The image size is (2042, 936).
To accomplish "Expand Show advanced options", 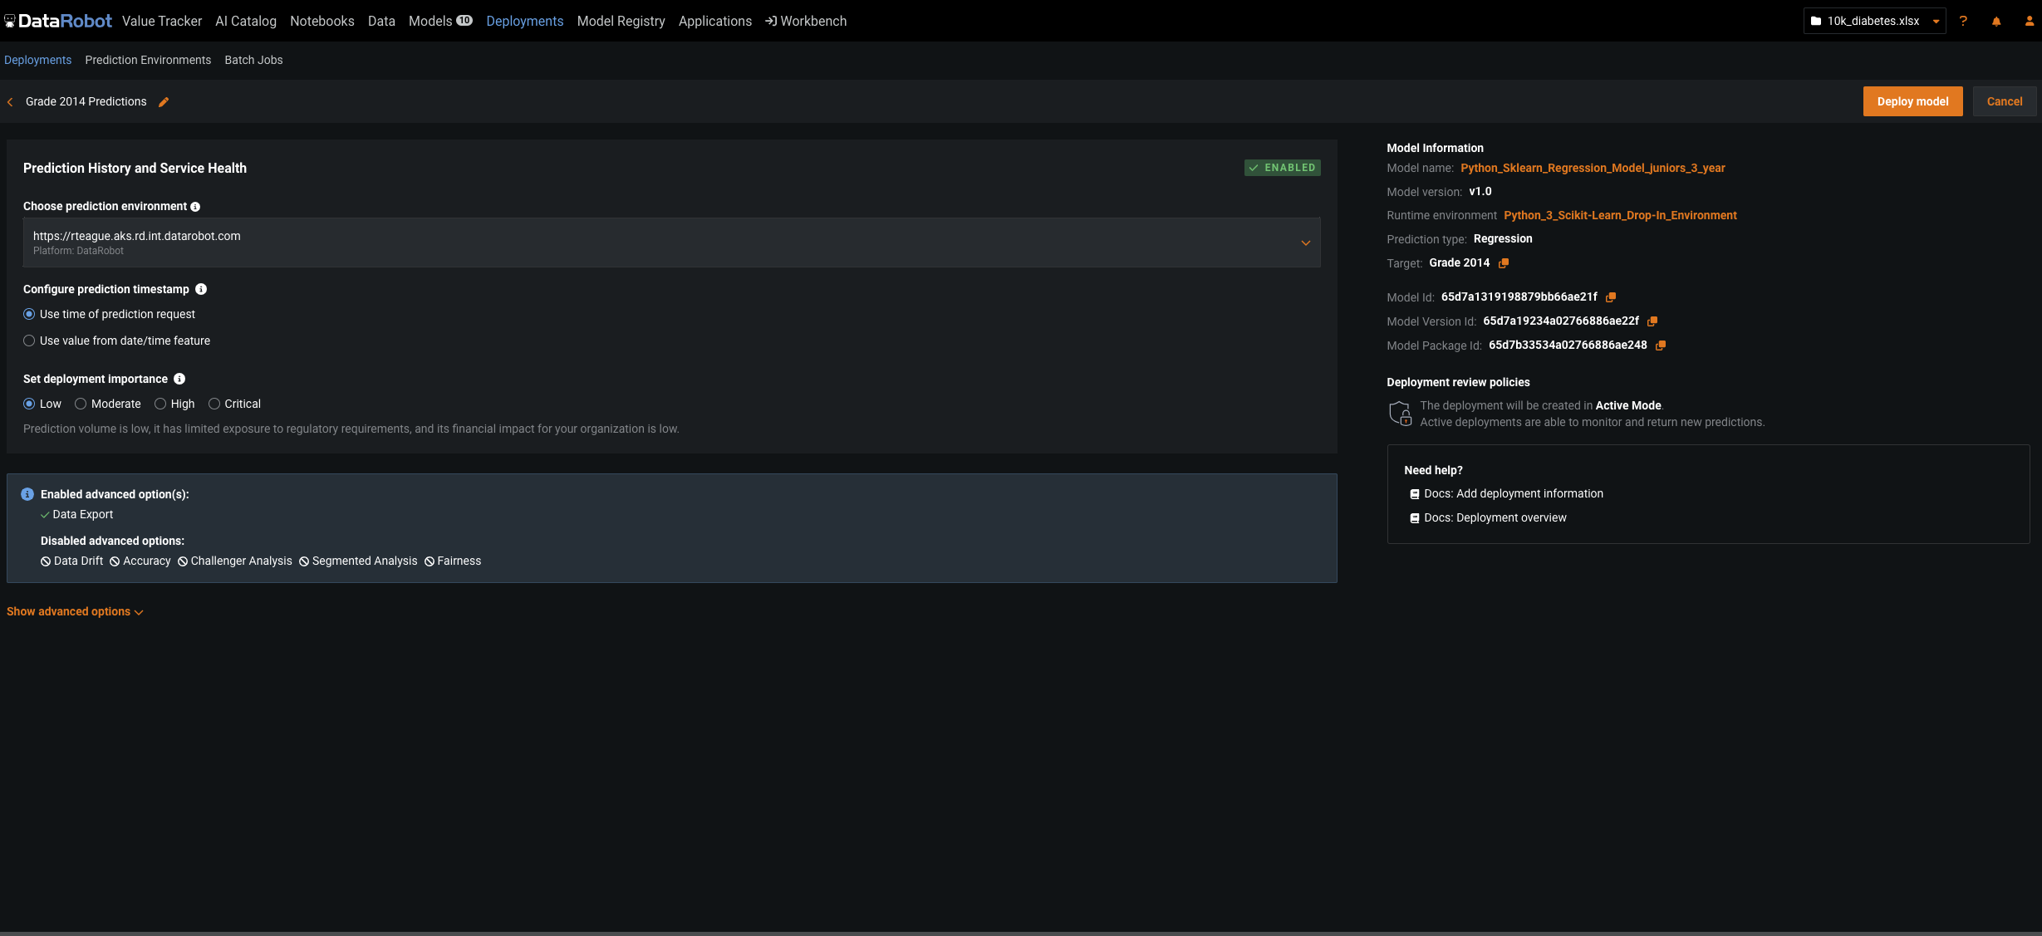I will click(75, 612).
